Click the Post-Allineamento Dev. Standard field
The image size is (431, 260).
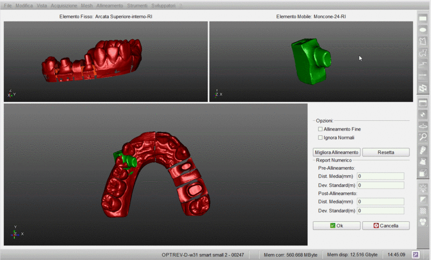tap(380, 211)
